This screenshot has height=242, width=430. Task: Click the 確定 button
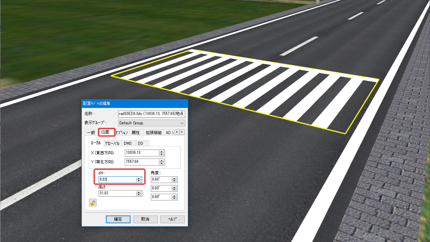pyautogui.click(x=118, y=219)
